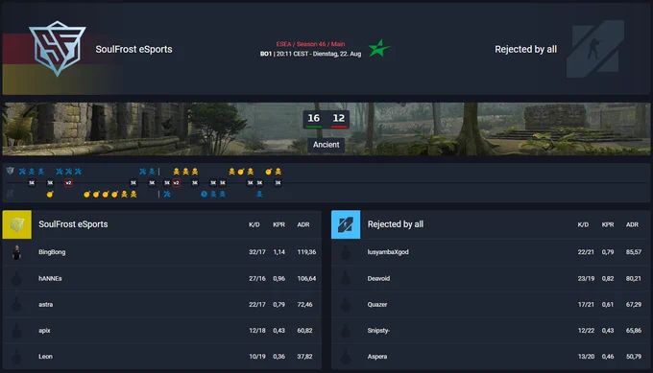The image size is (653, 373).
Task: Open player astra's name
Action: click(46, 305)
